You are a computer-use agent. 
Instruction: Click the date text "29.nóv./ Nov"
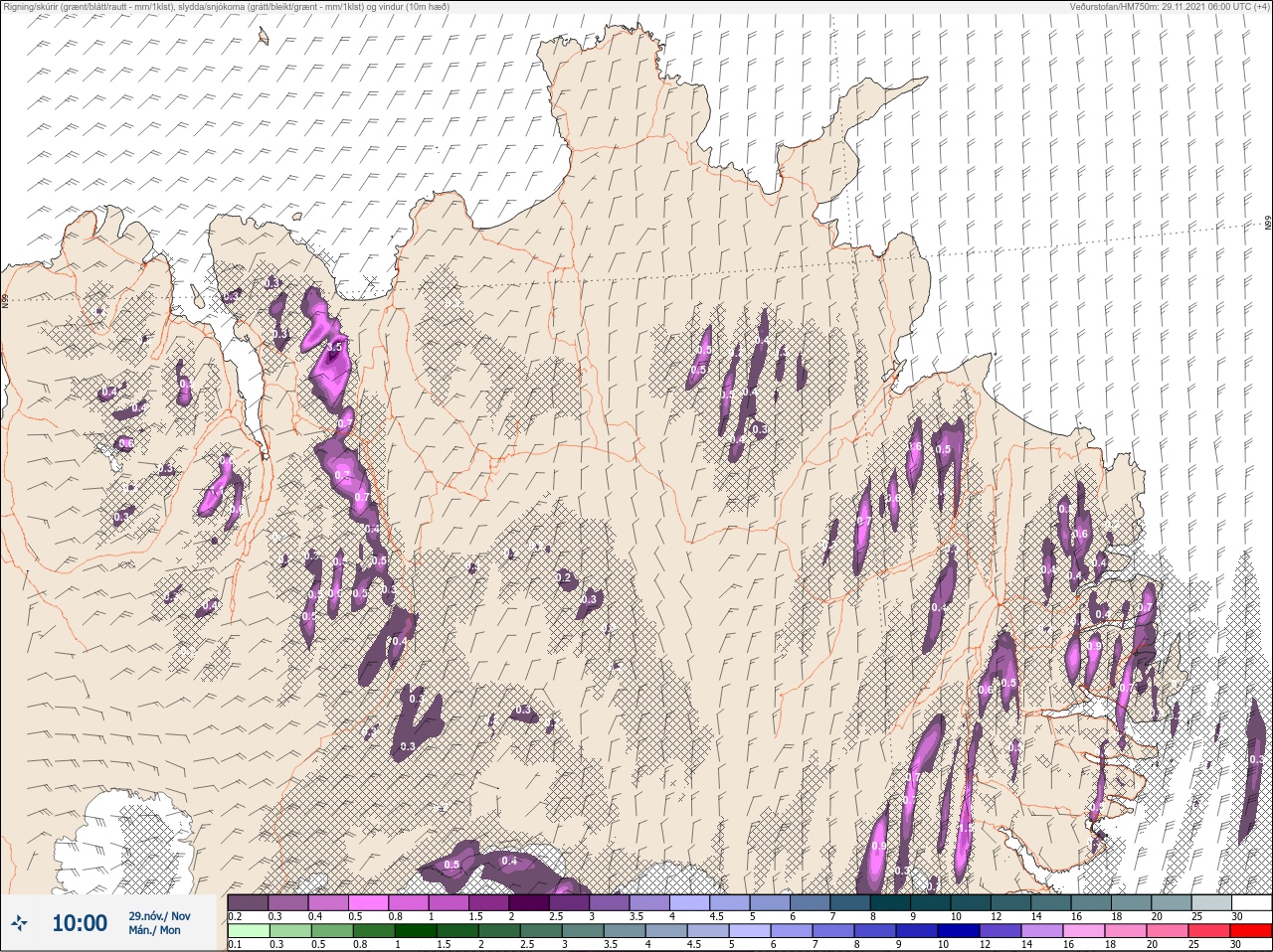(x=159, y=916)
